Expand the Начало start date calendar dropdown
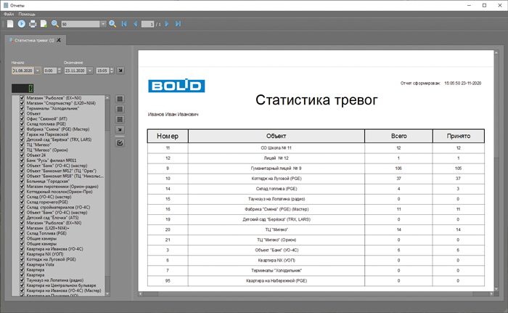The width and height of the screenshot is (508, 313). [37, 70]
